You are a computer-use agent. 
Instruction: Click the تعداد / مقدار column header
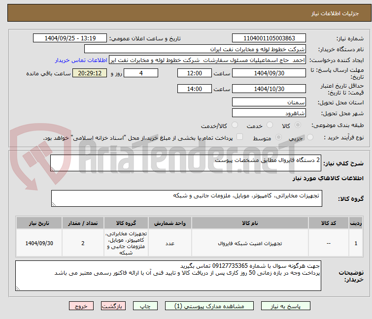[83, 223]
